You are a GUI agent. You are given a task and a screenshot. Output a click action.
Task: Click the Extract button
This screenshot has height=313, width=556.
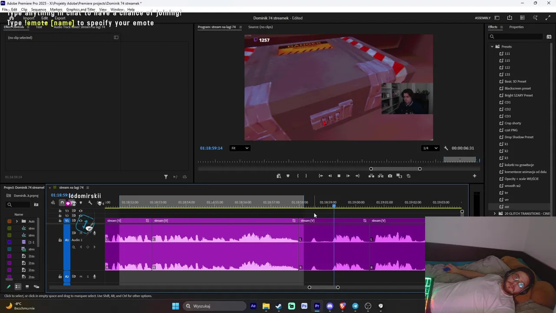click(x=381, y=176)
